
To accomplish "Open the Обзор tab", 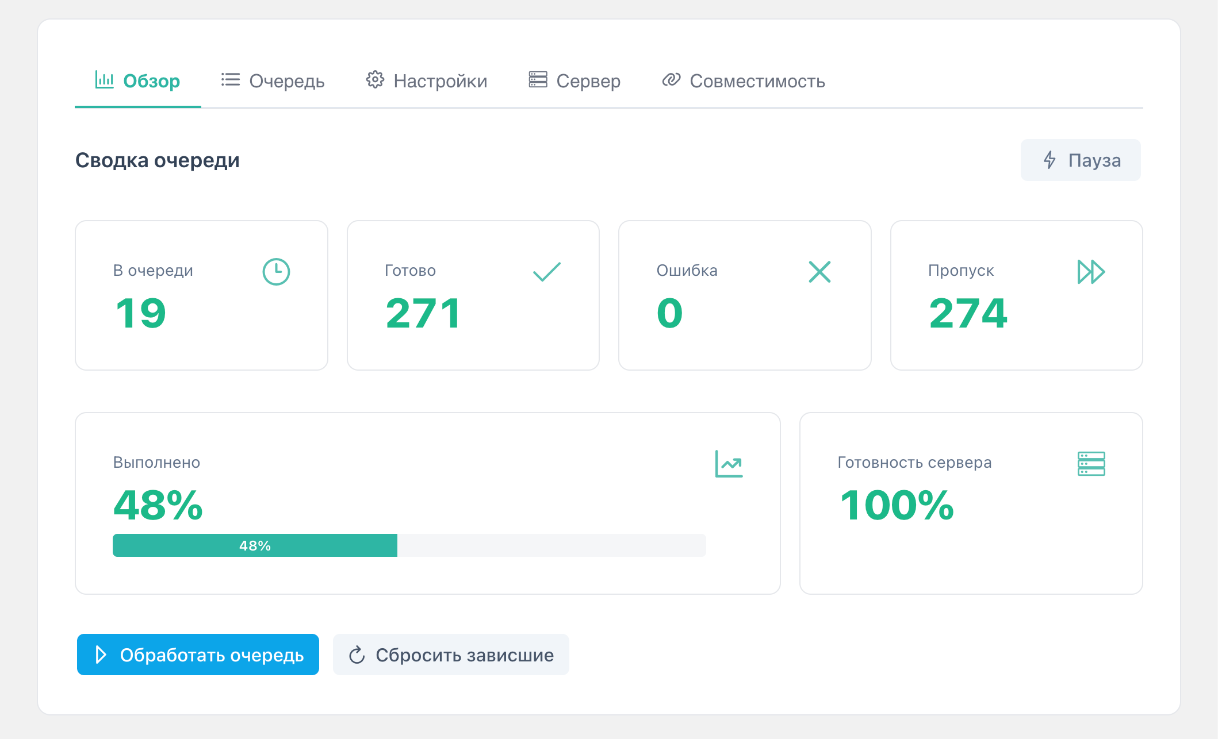I will 138,80.
